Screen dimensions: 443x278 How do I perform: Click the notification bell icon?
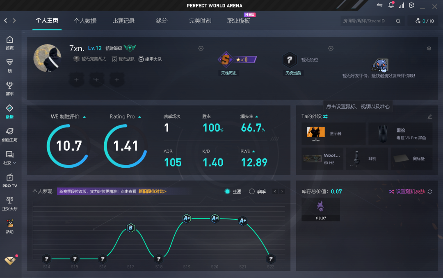391,6
